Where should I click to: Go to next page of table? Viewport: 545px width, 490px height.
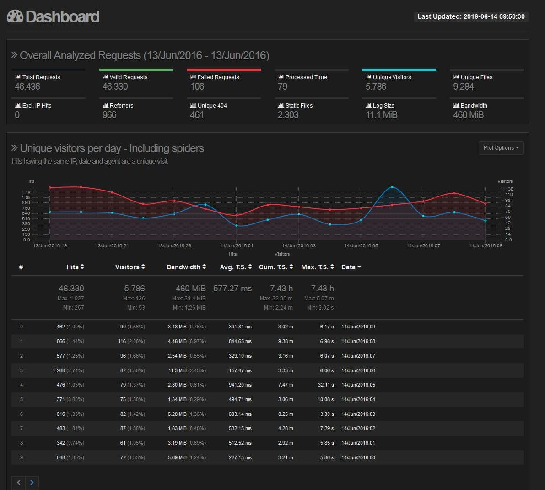tap(32, 482)
